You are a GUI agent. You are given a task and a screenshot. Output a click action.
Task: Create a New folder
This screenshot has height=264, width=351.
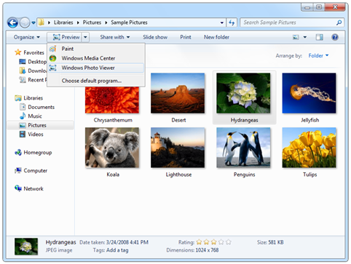216,37
